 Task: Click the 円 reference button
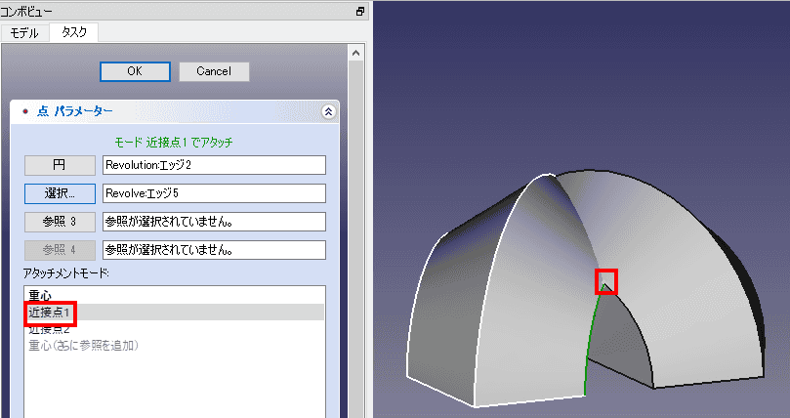click(60, 165)
